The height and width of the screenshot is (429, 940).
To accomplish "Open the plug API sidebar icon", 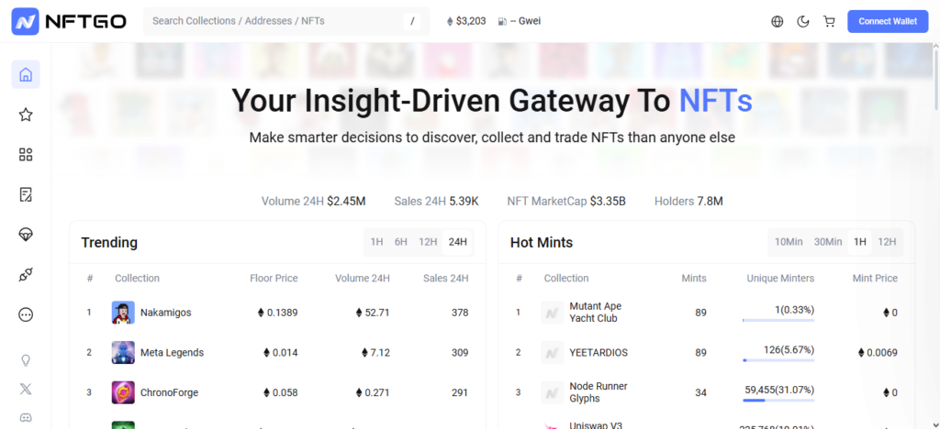I will coord(26,275).
